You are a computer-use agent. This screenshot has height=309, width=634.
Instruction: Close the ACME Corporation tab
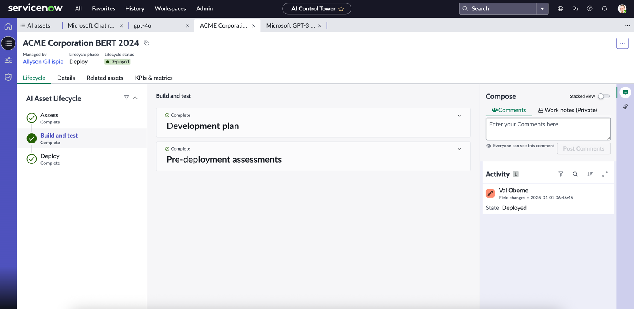click(253, 26)
